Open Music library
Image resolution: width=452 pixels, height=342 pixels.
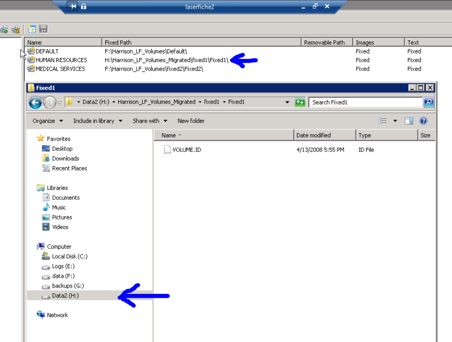pyautogui.click(x=59, y=207)
